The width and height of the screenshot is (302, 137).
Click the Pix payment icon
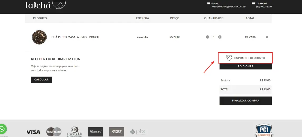click(138, 132)
